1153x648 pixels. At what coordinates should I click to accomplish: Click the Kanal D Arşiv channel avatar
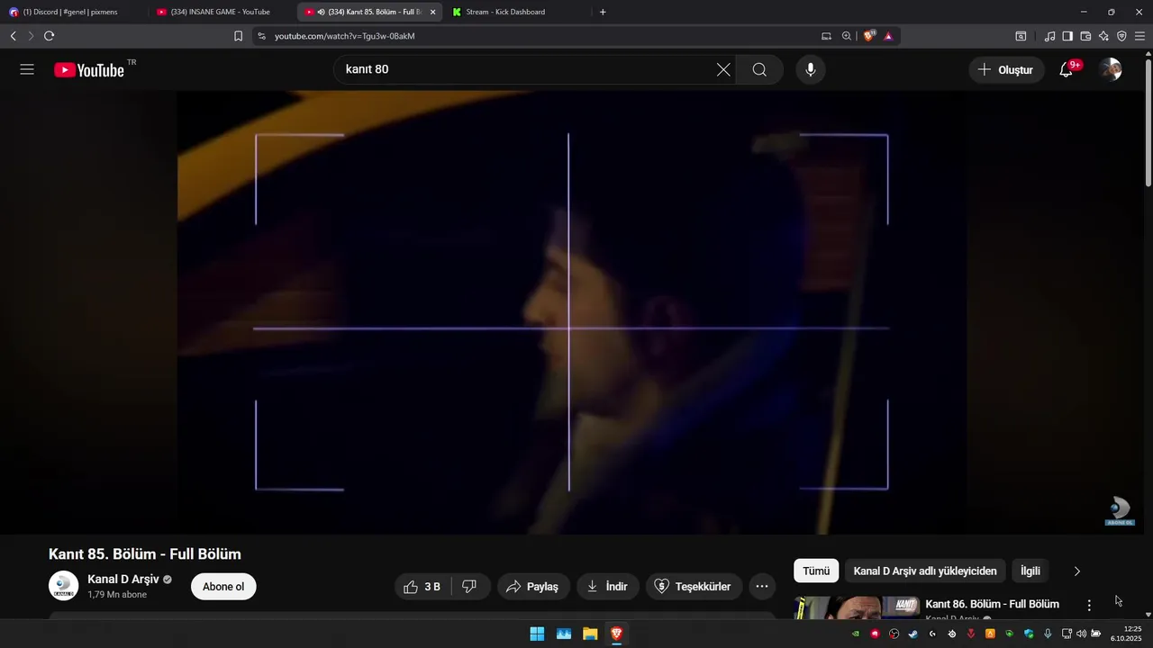coord(63,586)
